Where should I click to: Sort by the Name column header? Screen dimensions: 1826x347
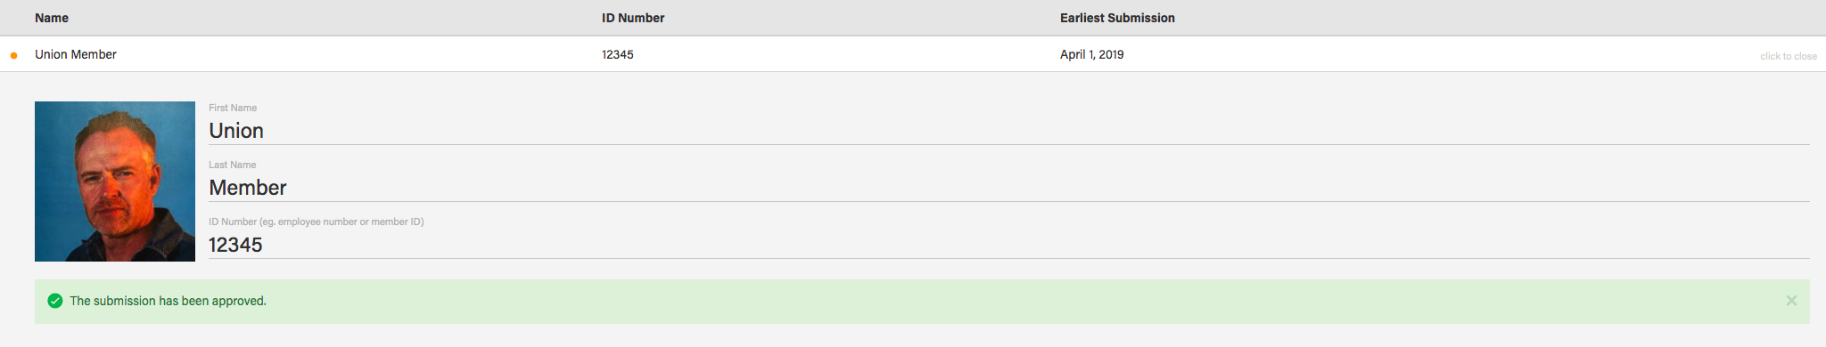coord(52,18)
